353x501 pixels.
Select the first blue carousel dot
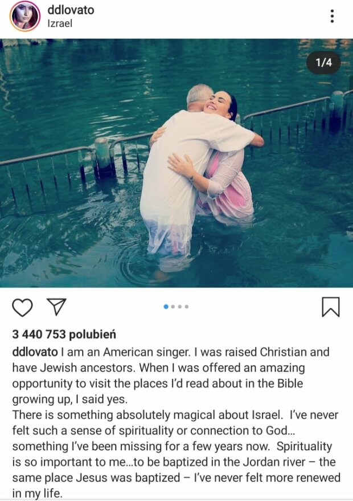coord(166,307)
